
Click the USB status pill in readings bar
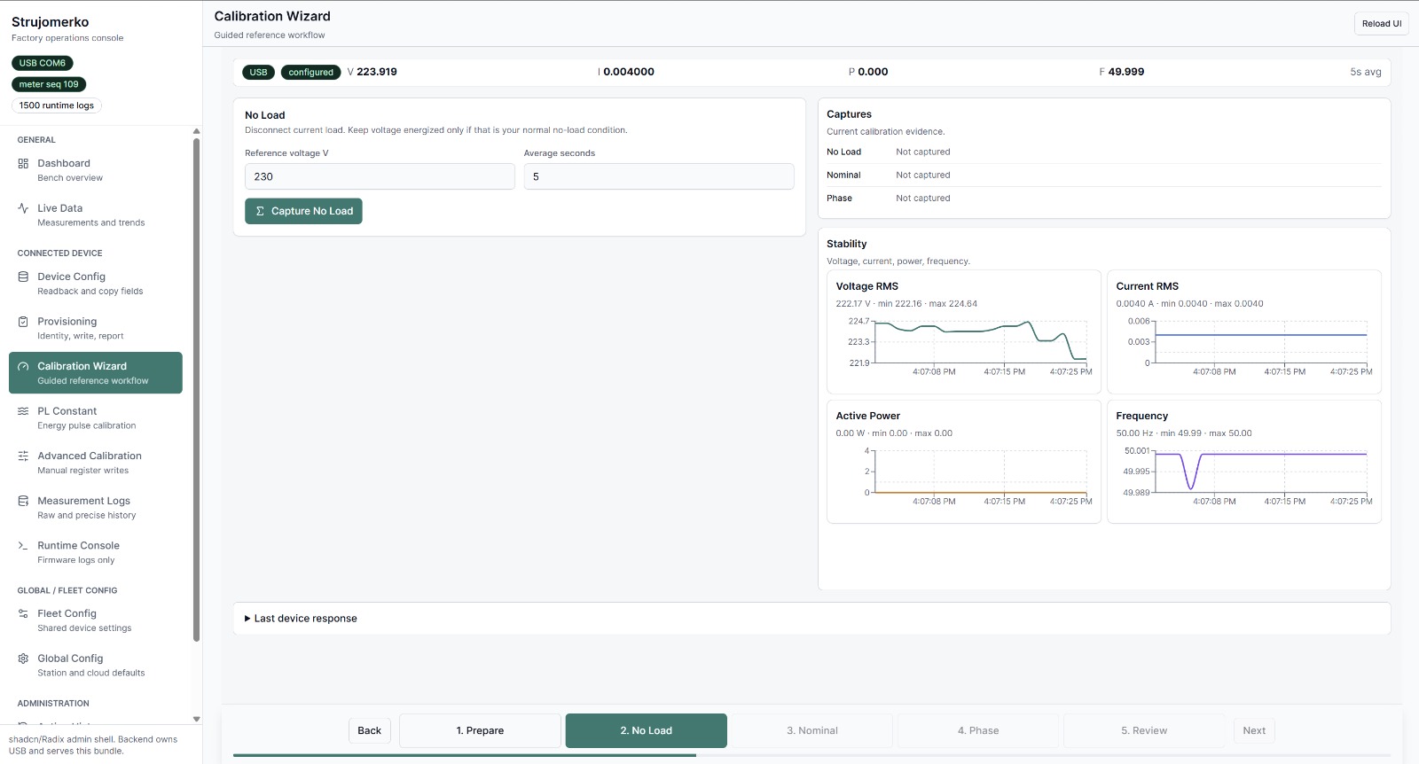click(x=258, y=73)
